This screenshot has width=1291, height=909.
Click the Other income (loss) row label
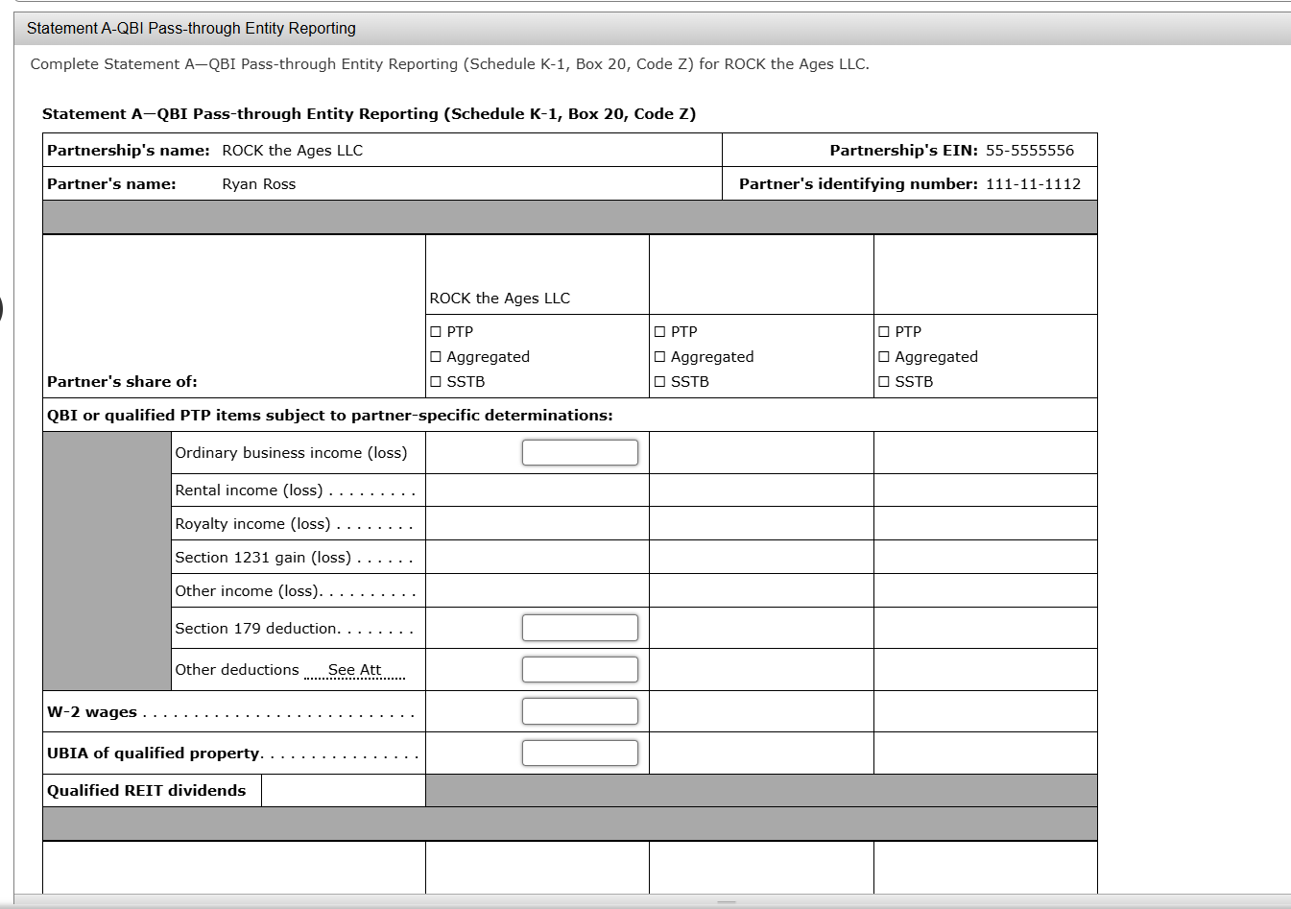[249, 591]
